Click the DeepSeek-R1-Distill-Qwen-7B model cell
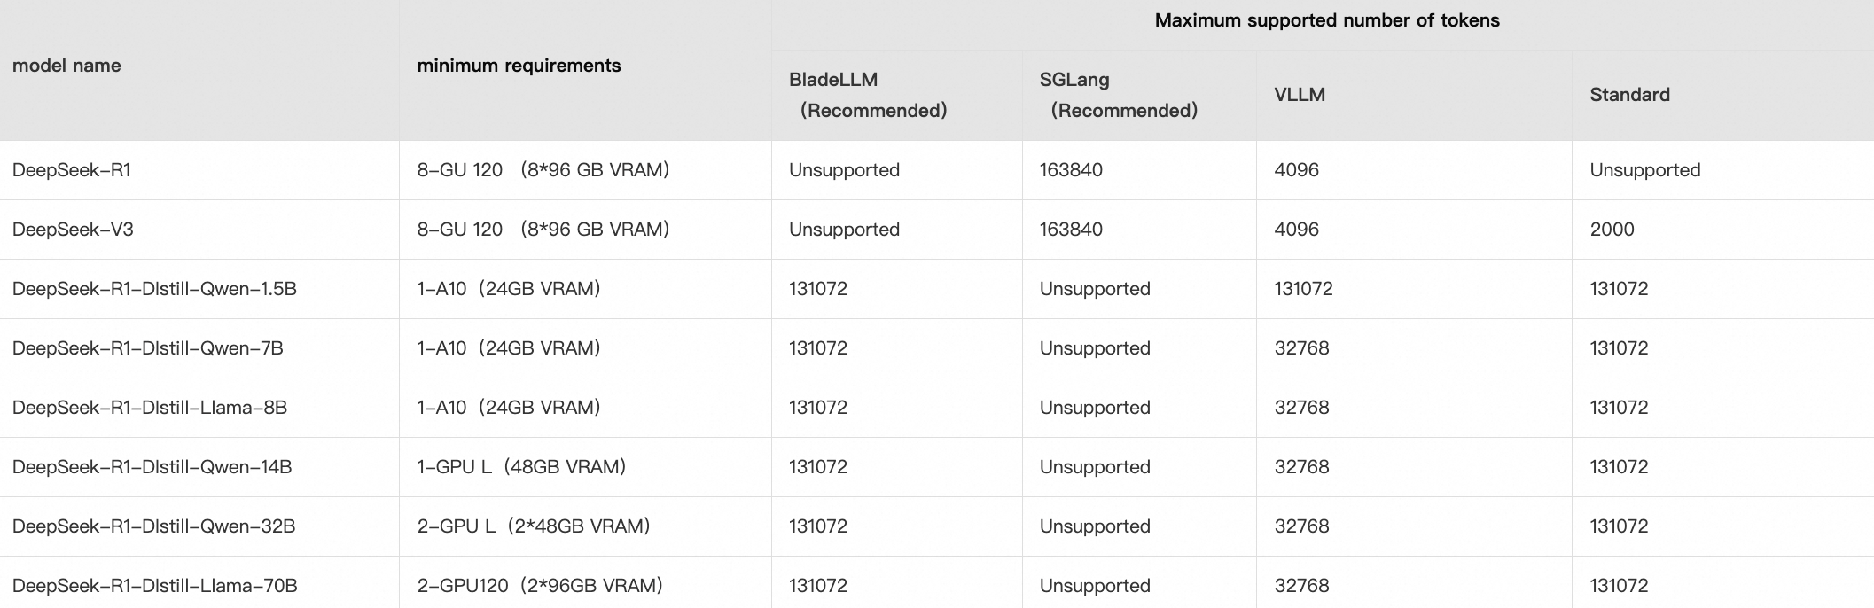Image resolution: width=1874 pixels, height=608 pixels. (148, 348)
